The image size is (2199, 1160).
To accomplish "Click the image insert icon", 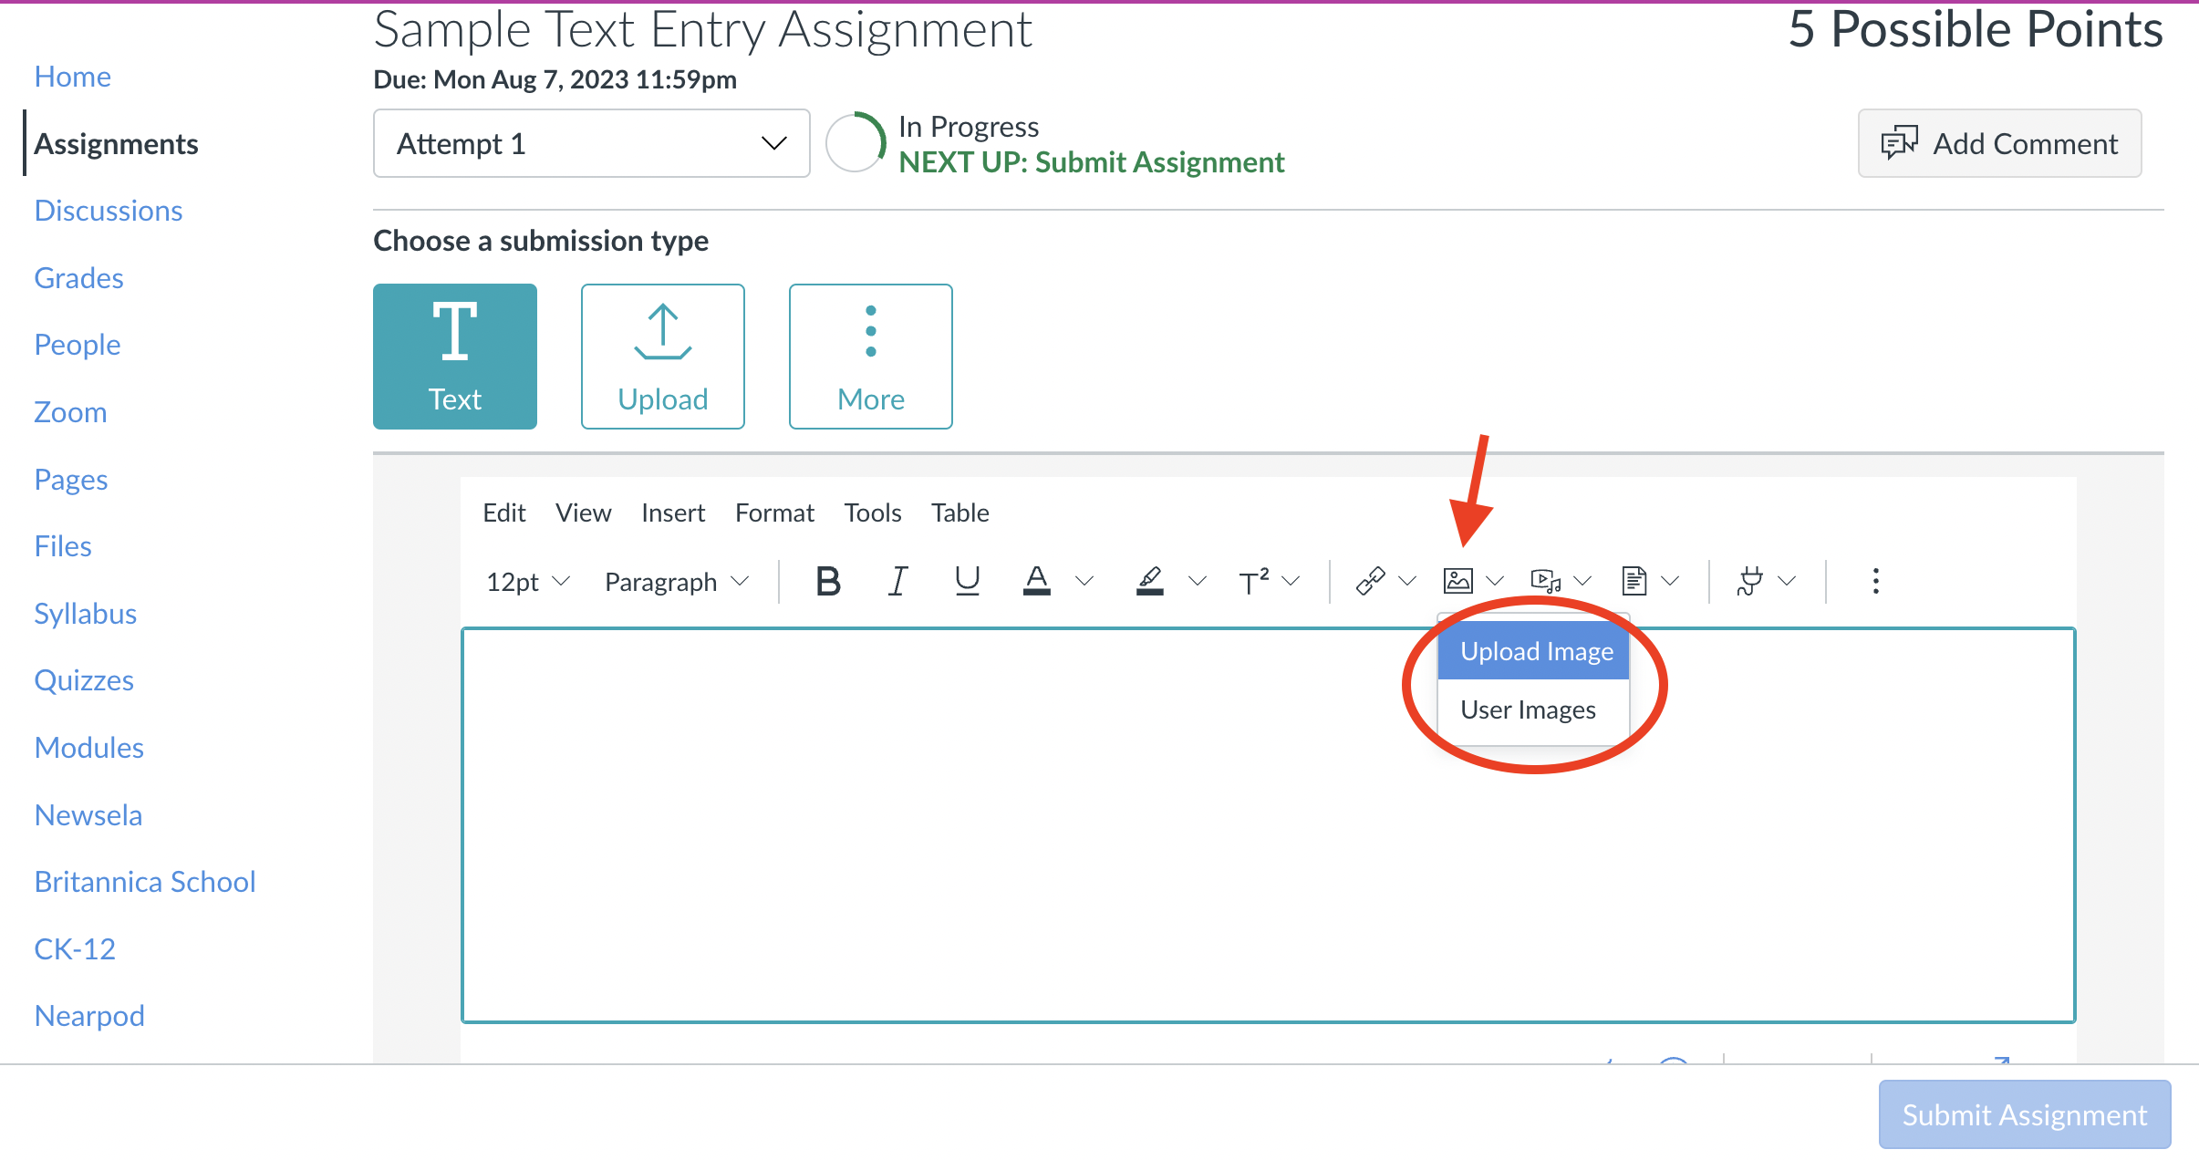I will pyautogui.click(x=1457, y=581).
